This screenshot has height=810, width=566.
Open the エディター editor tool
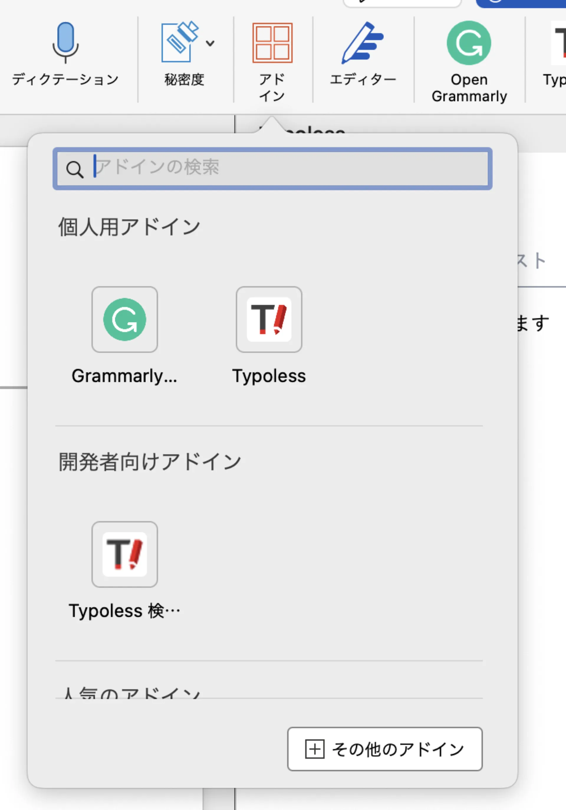[363, 54]
